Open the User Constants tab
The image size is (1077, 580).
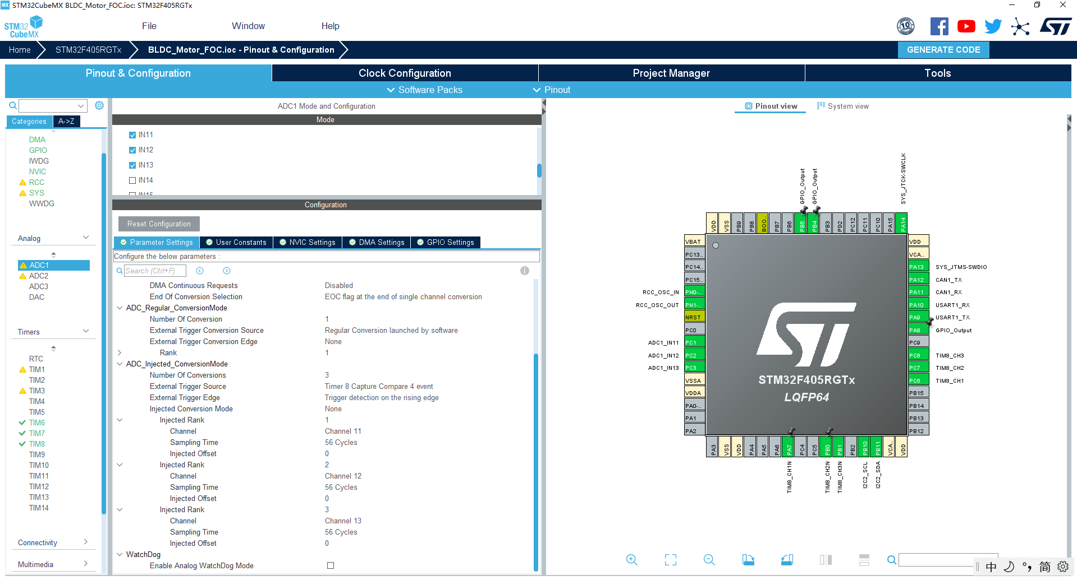click(x=236, y=242)
